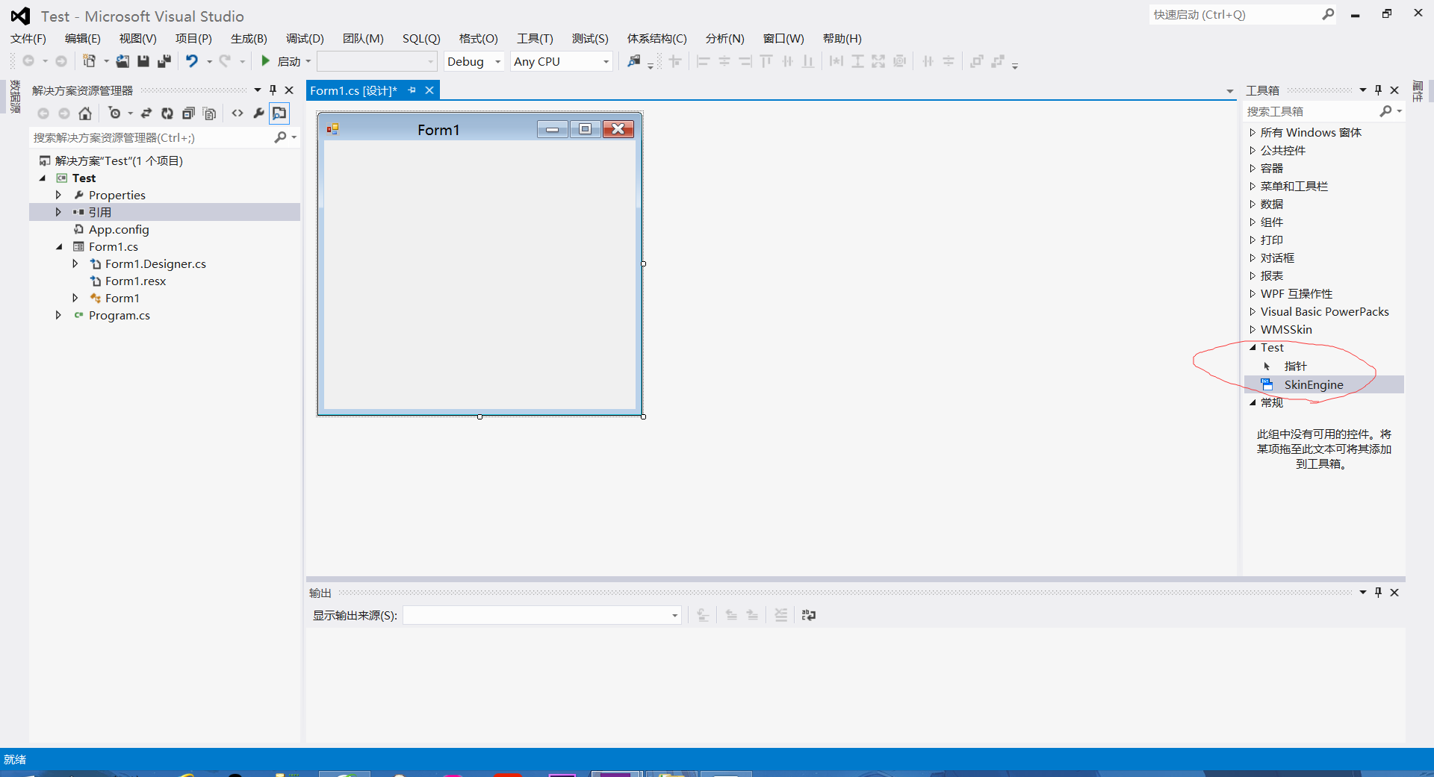
Task: Select Form1.resx in Solution Explorer
Action: [135, 281]
